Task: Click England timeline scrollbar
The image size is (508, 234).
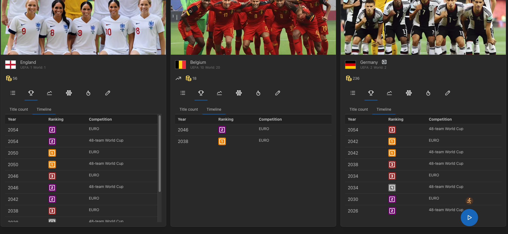Action: pyautogui.click(x=160, y=153)
